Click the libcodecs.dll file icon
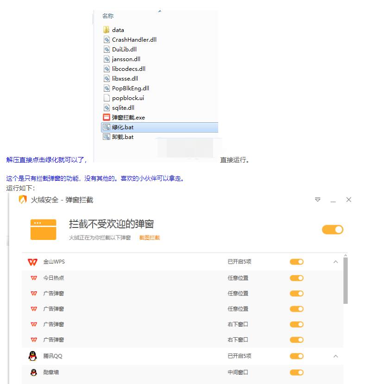 pos(107,69)
